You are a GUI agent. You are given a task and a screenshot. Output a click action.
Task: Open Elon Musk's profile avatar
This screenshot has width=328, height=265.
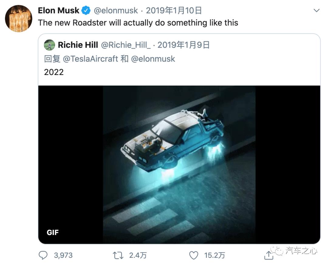pyautogui.click(x=19, y=19)
